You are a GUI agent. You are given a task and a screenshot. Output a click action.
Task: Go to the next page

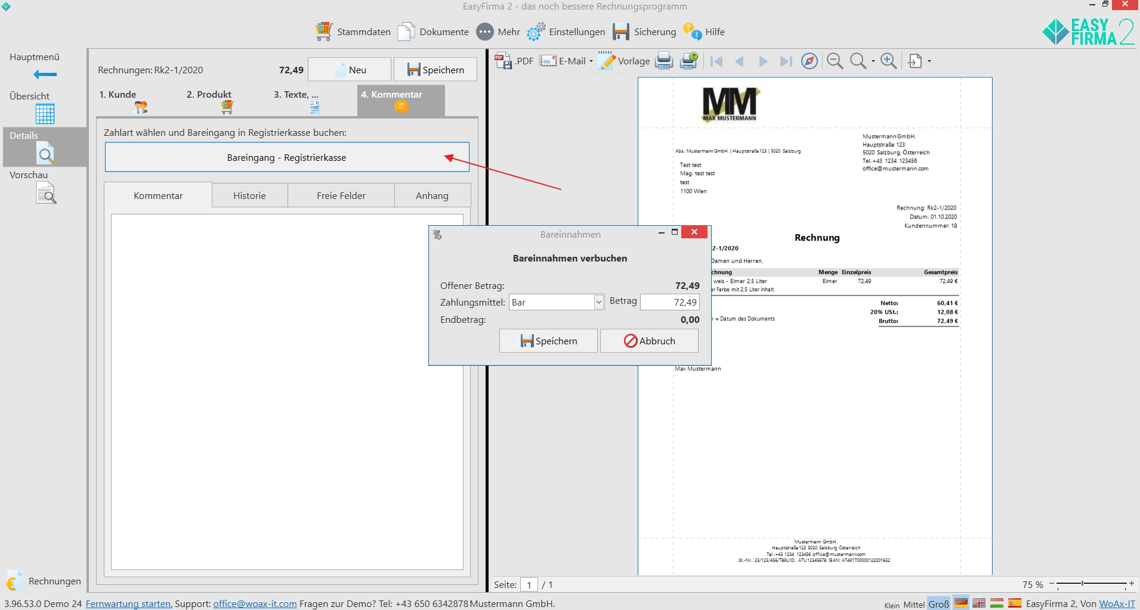click(763, 61)
